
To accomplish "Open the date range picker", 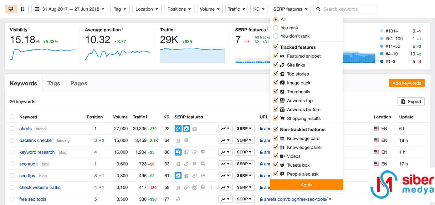I will coord(69,9).
